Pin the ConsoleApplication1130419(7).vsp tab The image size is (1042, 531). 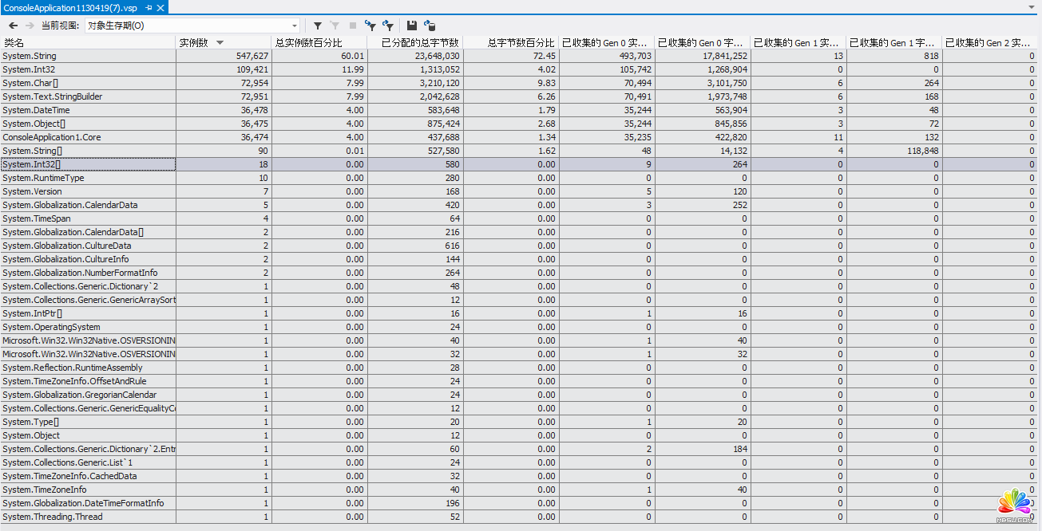tap(149, 7)
